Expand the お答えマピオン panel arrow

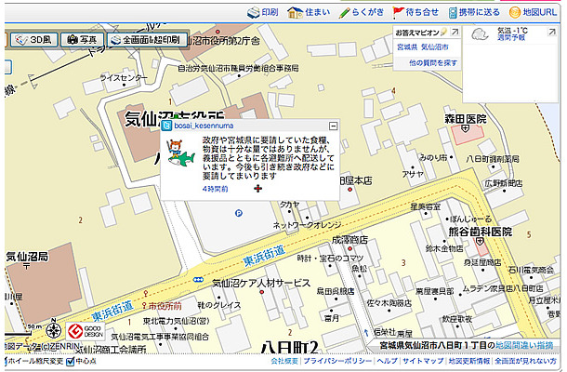click(455, 33)
